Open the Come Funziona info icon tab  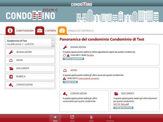(10, 30)
